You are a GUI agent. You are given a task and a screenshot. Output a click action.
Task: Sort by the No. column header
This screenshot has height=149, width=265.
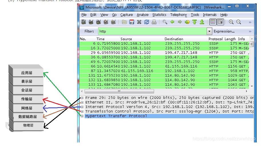click(88, 39)
